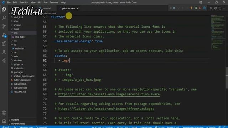Click the debug step-over icon
The image size is (228, 128).
178,8
